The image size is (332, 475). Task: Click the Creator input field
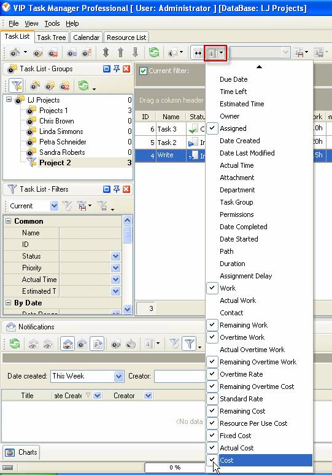click(179, 376)
